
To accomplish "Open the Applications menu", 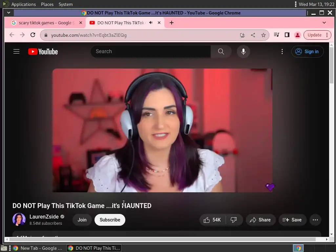I will point(24,4).
